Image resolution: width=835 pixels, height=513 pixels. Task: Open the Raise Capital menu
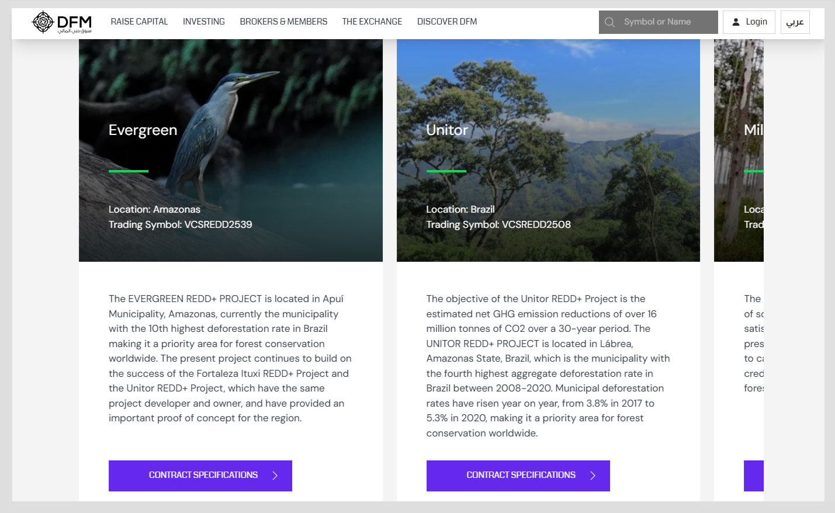tap(139, 22)
